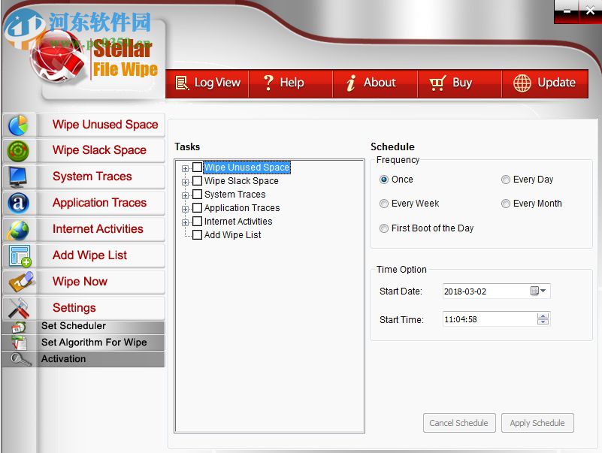This screenshot has width=602, height=453.
Task: Expand the Wipe Slack Space tree node
Action: click(x=185, y=182)
